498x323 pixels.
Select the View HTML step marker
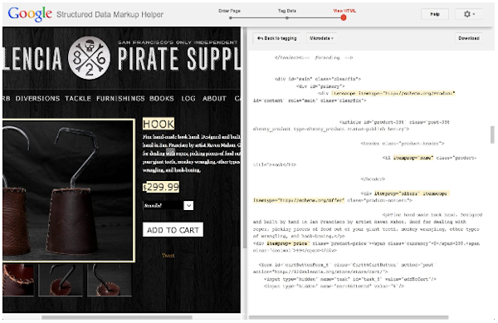[344, 17]
